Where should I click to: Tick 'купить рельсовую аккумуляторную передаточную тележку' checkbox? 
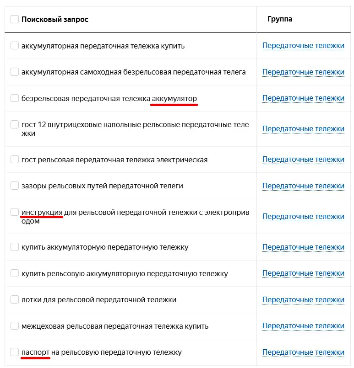(x=15, y=273)
